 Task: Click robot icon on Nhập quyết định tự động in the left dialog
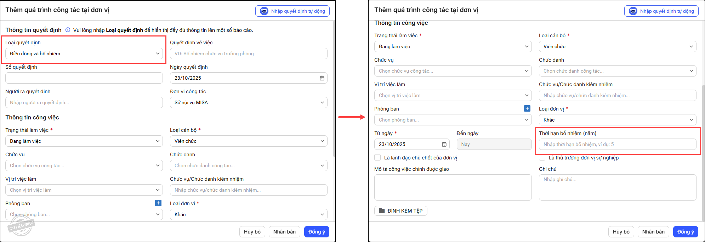pyautogui.click(x=264, y=11)
